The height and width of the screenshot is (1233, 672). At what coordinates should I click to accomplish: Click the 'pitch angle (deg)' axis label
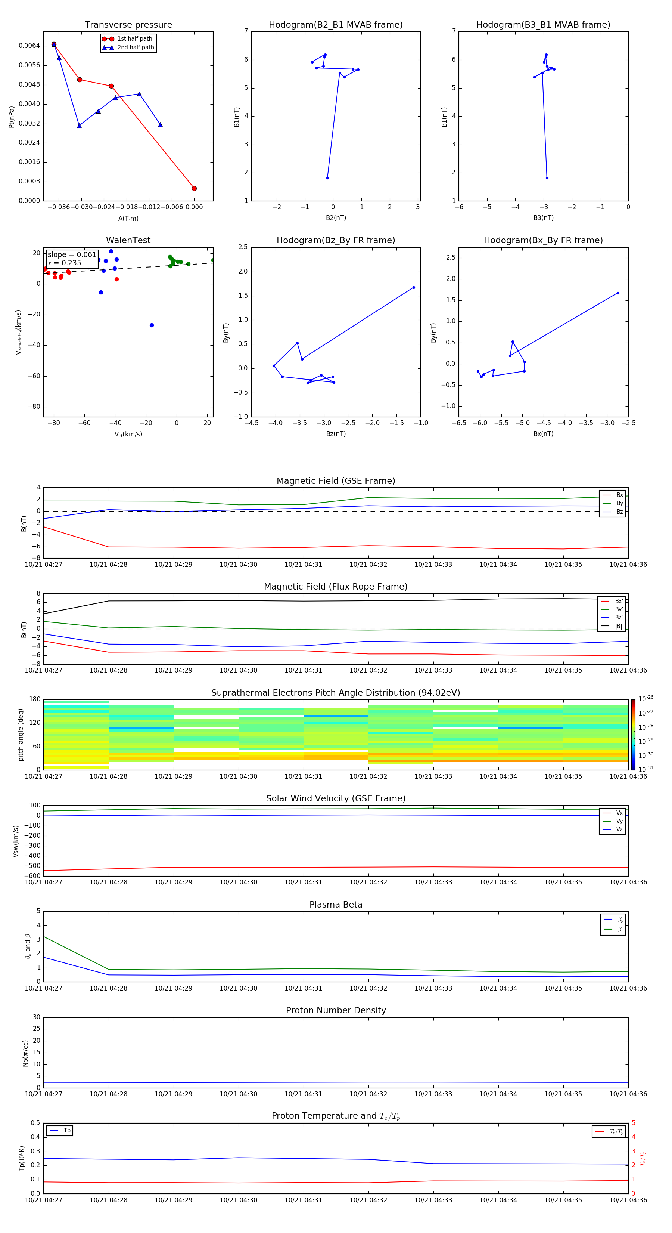[x=21, y=735]
